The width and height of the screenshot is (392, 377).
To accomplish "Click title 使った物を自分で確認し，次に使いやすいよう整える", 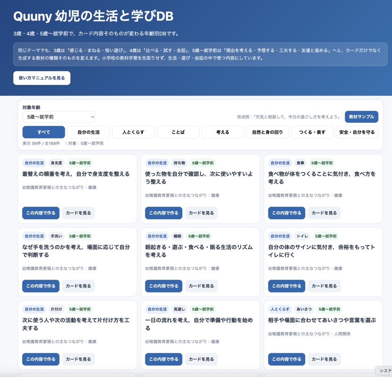I will click(x=199, y=178).
